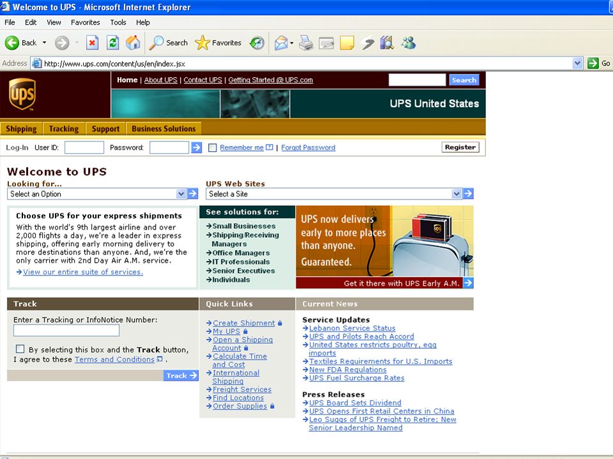This screenshot has height=459, width=613.
Task: Submit login with blue arrow after Password
Action: (x=196, y=147)
